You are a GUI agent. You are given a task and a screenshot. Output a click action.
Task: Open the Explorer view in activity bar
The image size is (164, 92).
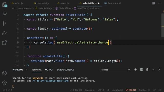point(4,5)
